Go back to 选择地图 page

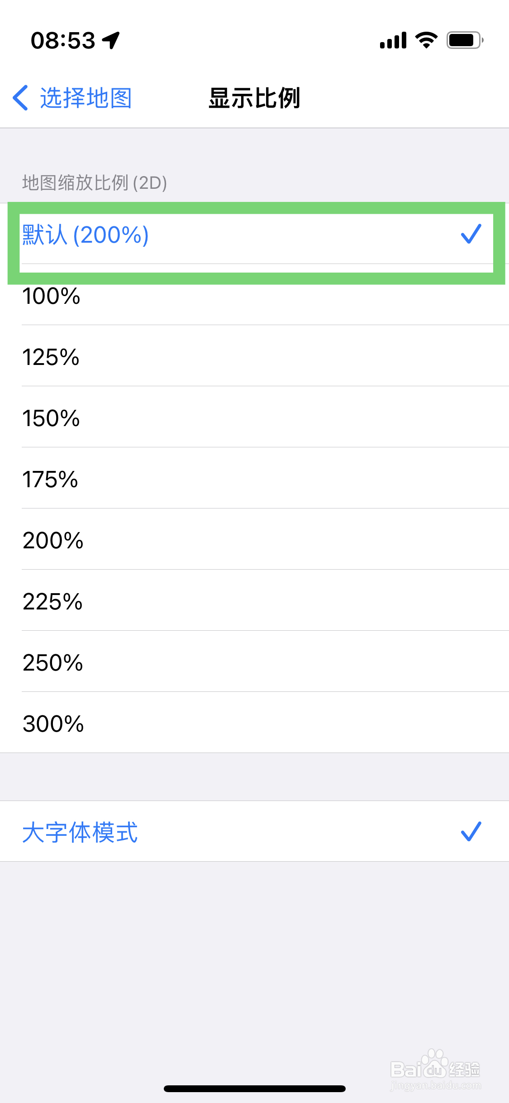(86, 98)
